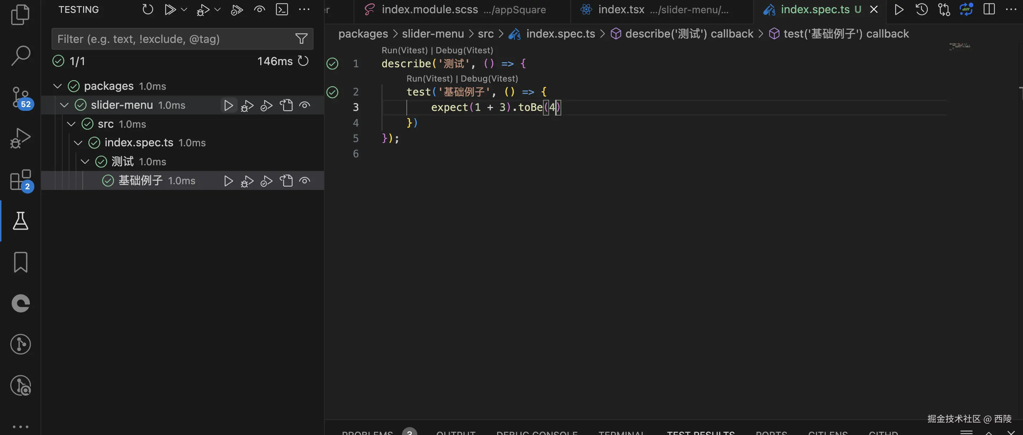Debug the 基础例子 test from its row
This screenshot has width=1023, height=435.
[x=247, y=181]
